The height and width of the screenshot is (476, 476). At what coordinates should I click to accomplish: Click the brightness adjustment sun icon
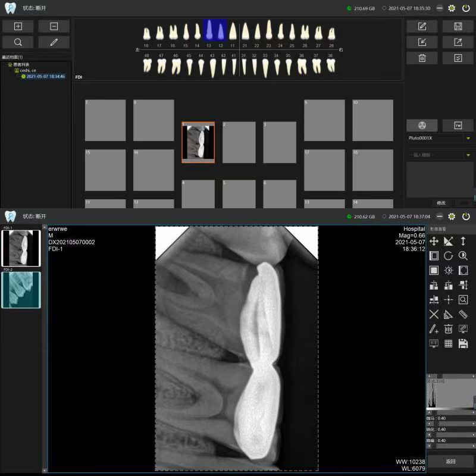pos(449,271)
